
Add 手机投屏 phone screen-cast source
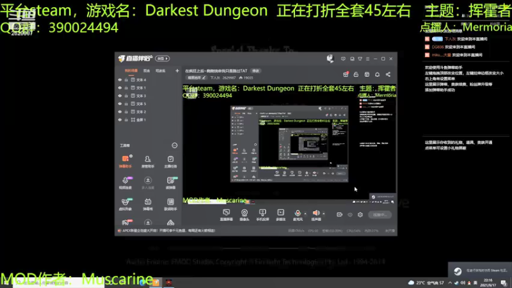tap(262, 215)
